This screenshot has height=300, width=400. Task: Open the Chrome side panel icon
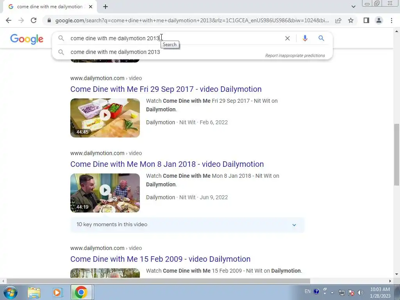(x=366, y=20)
